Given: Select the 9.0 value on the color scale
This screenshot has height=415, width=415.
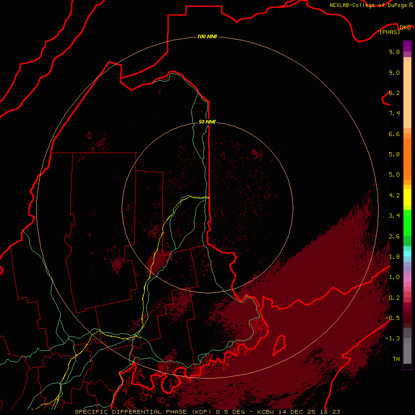Looking at the screenshot, I should click(x=394, y=72).
